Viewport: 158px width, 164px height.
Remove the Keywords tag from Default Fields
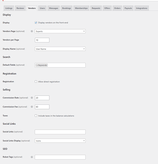click(37, 65)
